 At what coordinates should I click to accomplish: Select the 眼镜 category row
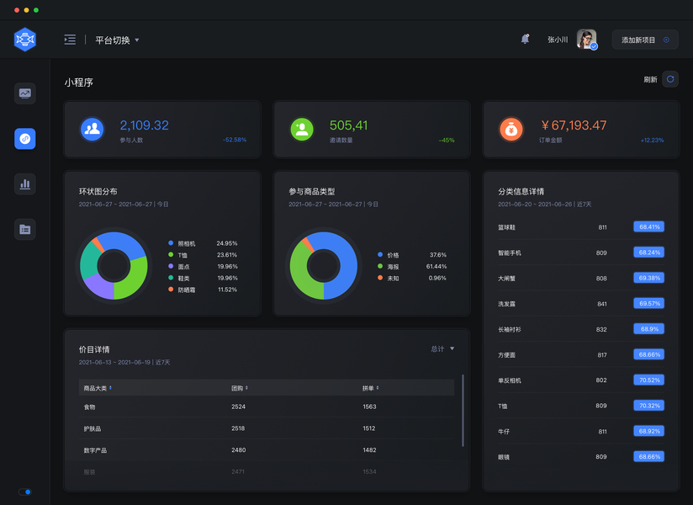point(581,457)
